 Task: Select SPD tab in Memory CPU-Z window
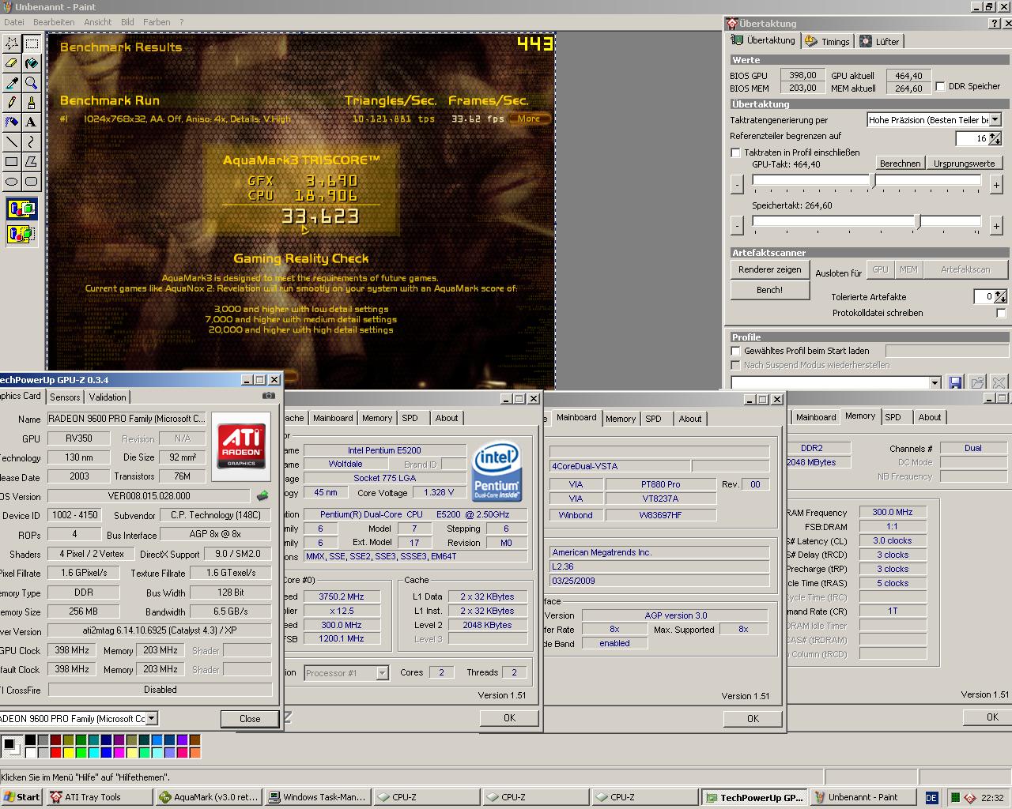[893, 417]
